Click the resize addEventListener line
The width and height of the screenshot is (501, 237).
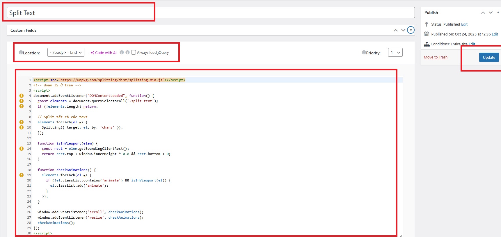tap(90, 218)
